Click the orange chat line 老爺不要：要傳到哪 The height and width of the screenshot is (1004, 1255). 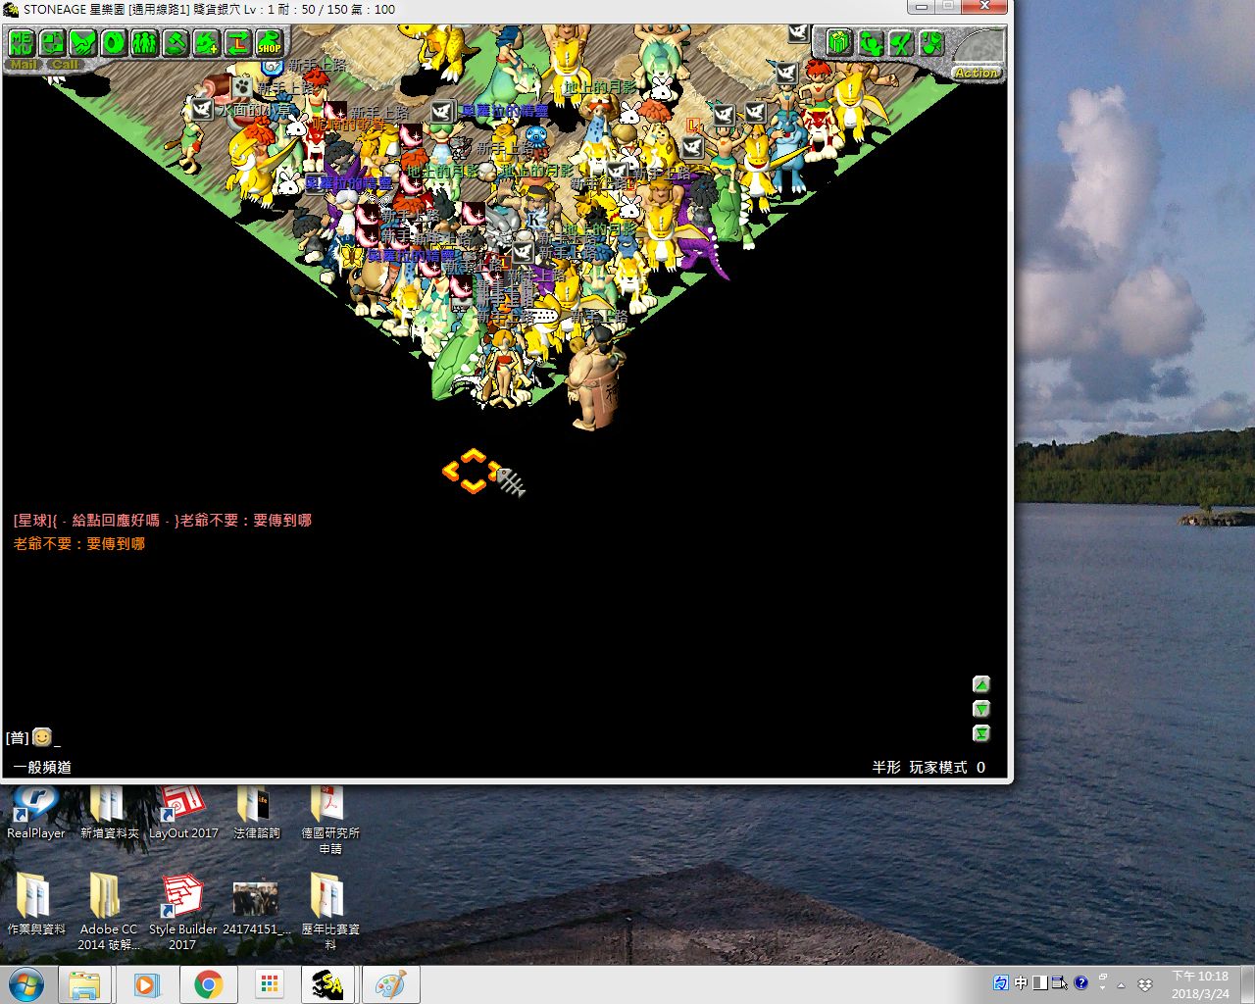[x=79, y=543]
